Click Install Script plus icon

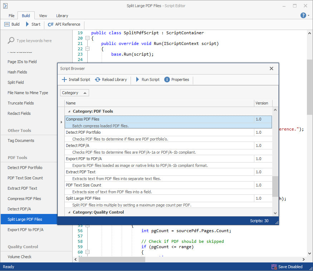64,80
